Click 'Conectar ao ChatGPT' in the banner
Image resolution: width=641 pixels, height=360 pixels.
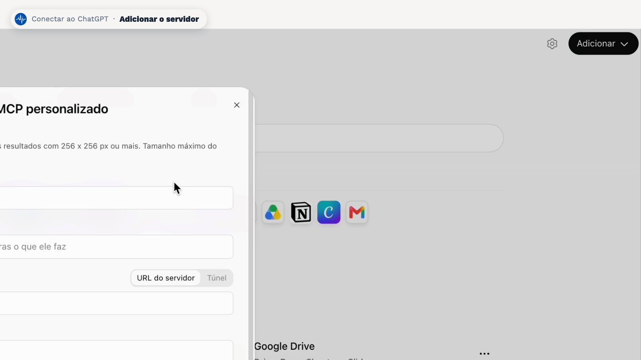70,19
